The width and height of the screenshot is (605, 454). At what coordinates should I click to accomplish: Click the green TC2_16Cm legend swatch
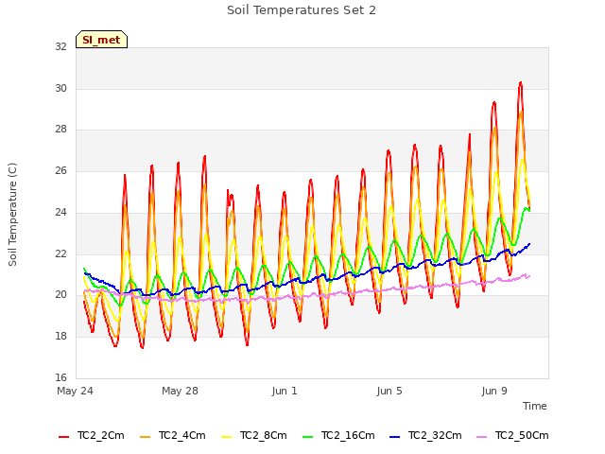[307, 437]
